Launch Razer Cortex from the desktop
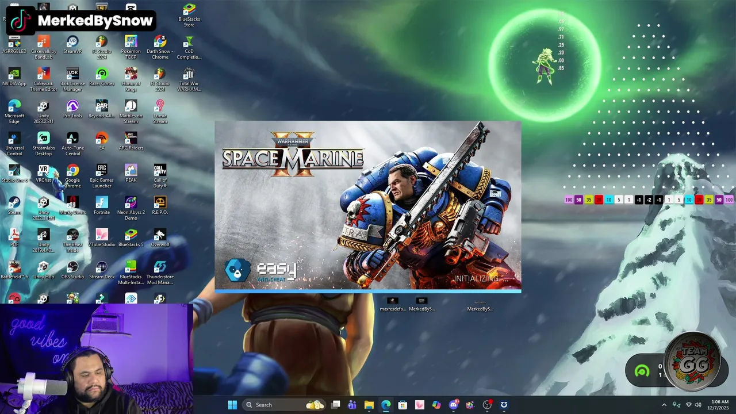The width and height of the screenshot is (736, 414). (102, 78)
